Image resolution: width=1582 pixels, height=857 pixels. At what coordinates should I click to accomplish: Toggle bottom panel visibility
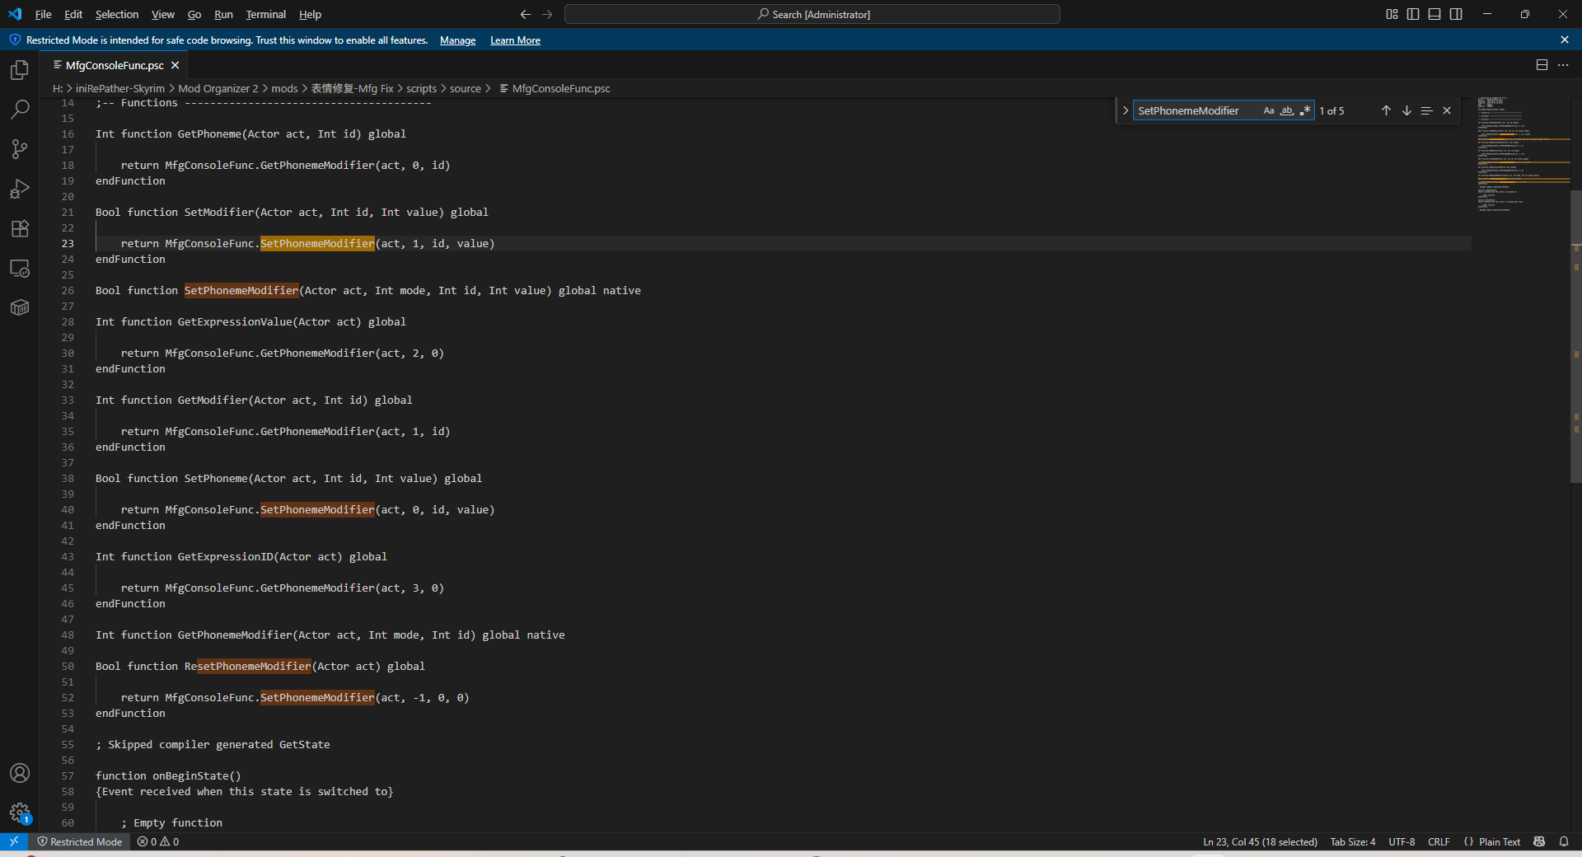[x=1435, y=14]
